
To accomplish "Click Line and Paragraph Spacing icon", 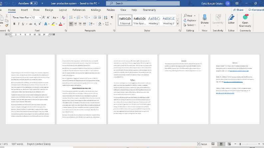I will [x=91, y=24].
